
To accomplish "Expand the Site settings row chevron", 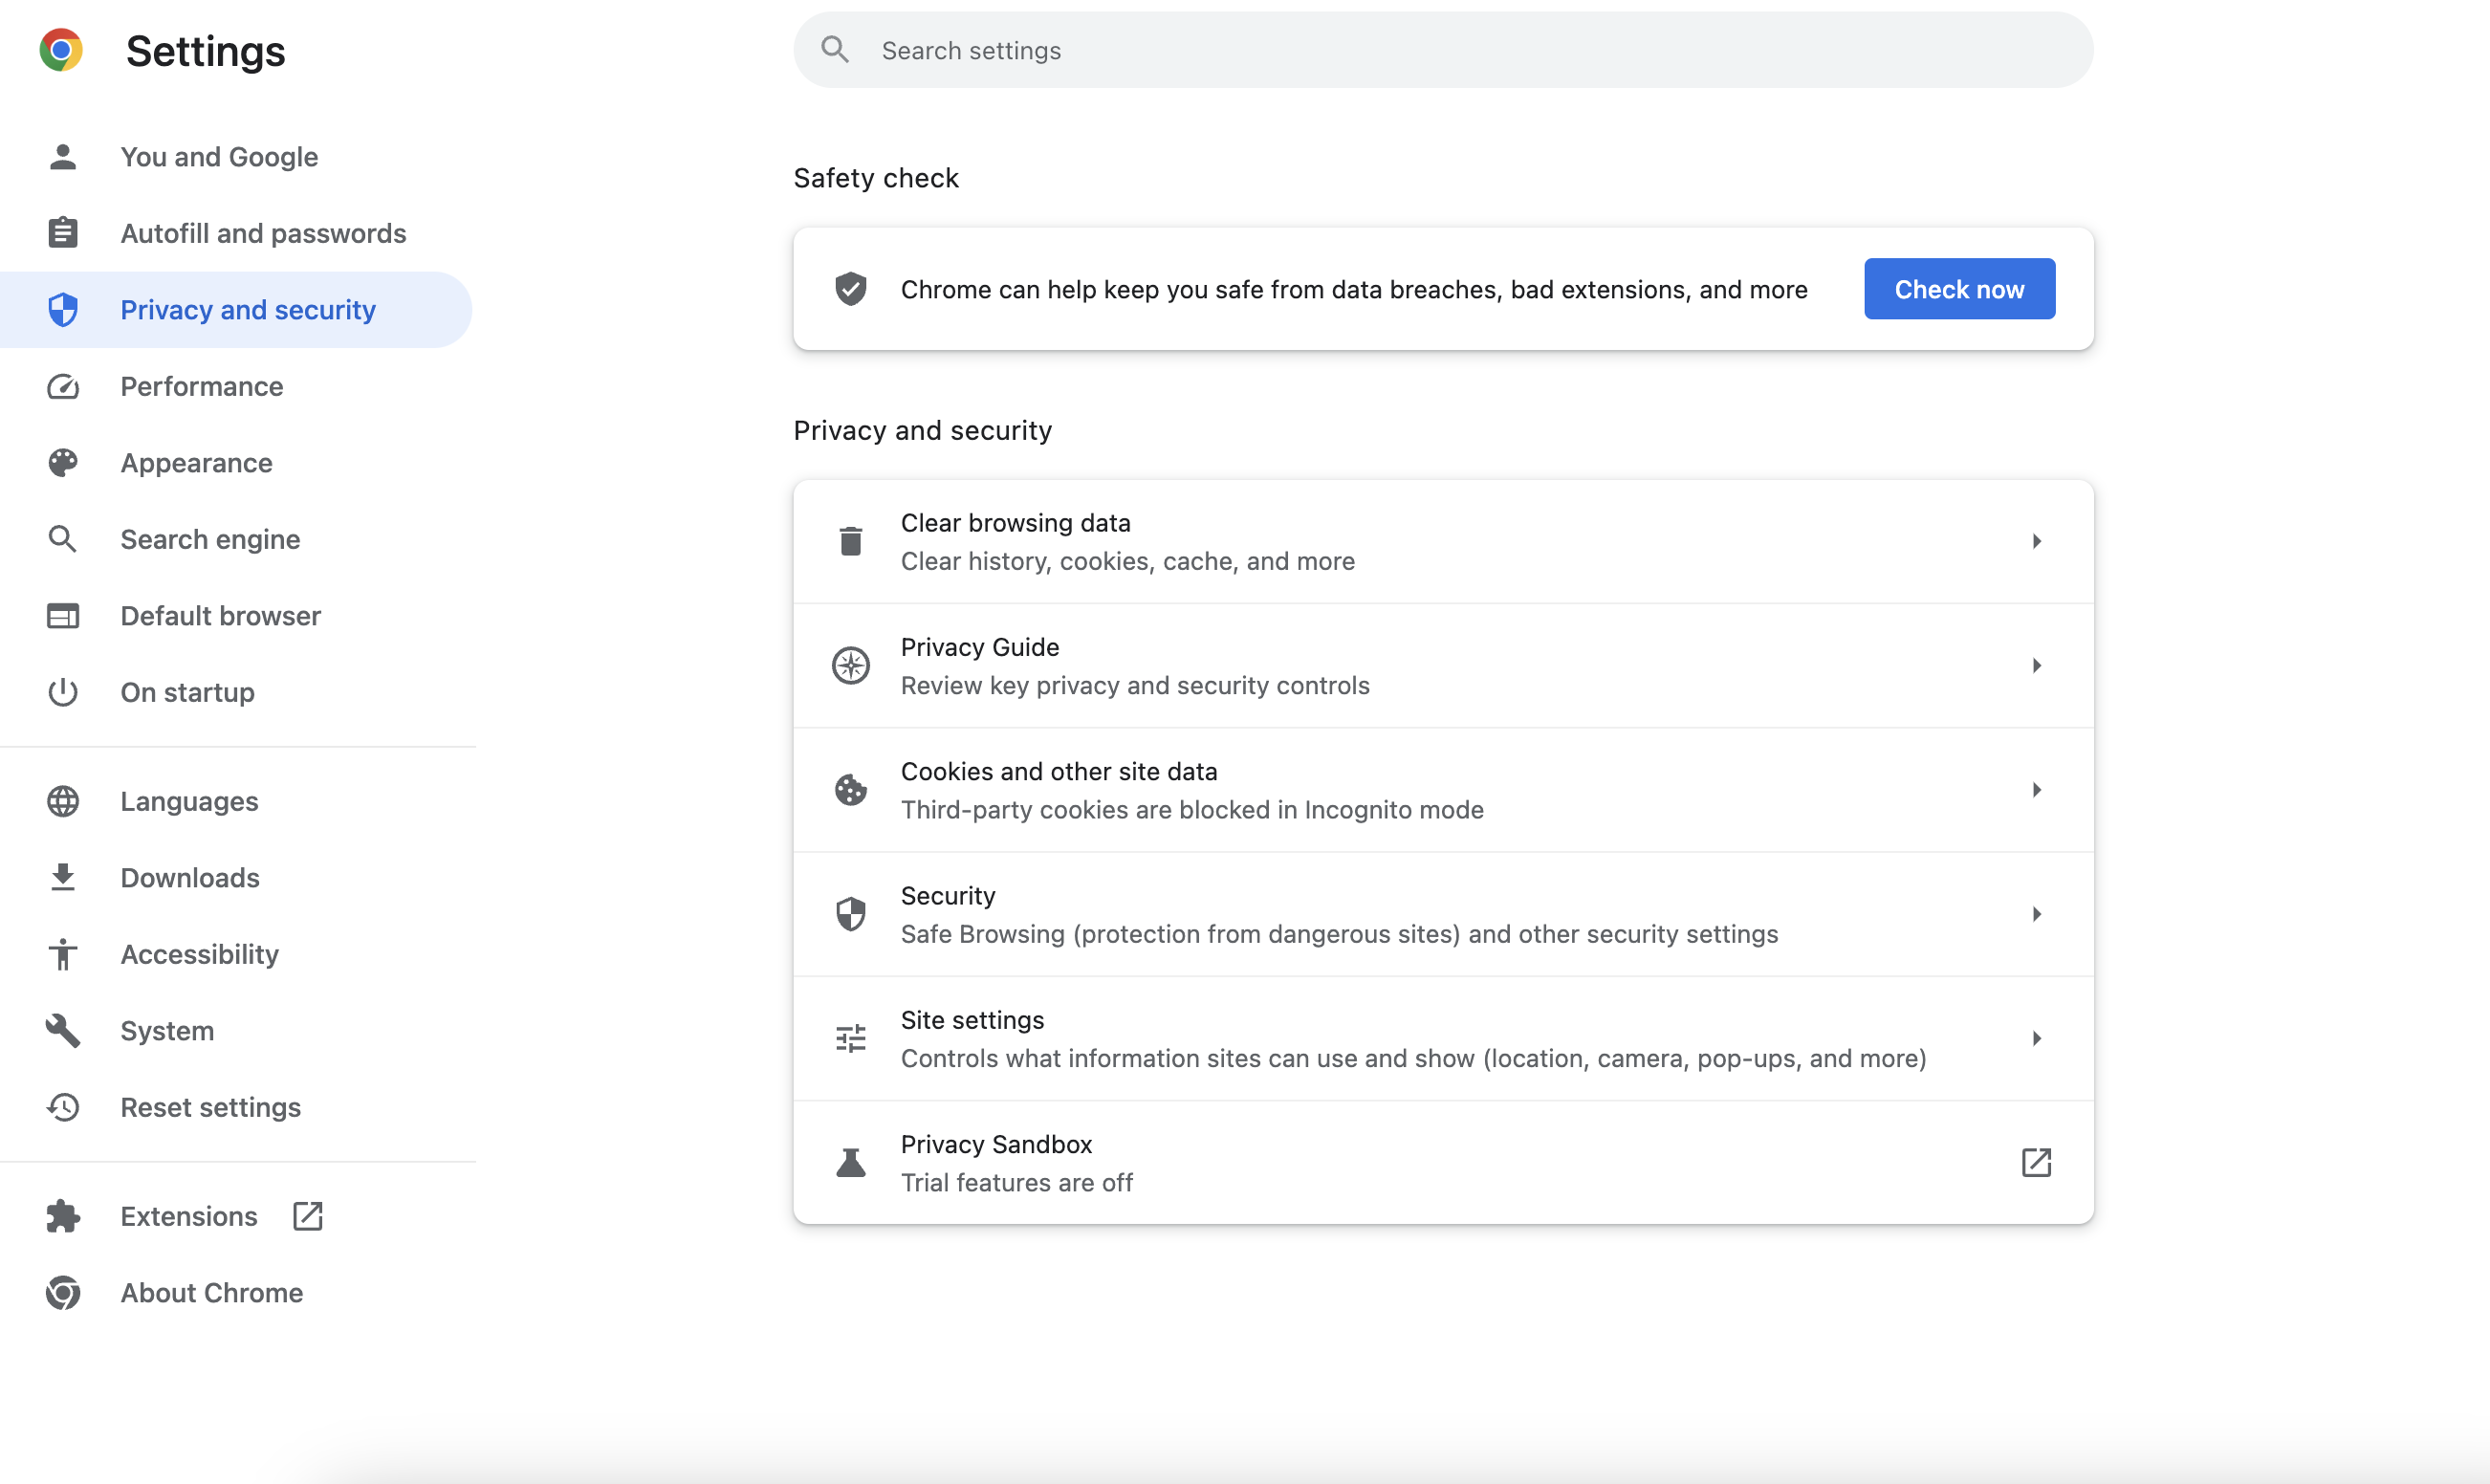I will click(2037, 1037).
